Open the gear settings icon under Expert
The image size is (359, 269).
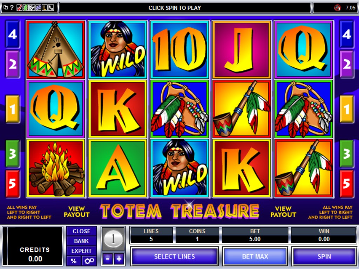(x=89, y=261)
